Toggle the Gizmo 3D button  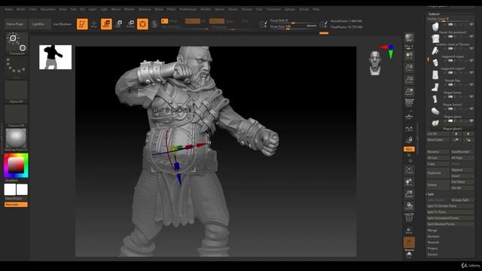tap(142, 24)
